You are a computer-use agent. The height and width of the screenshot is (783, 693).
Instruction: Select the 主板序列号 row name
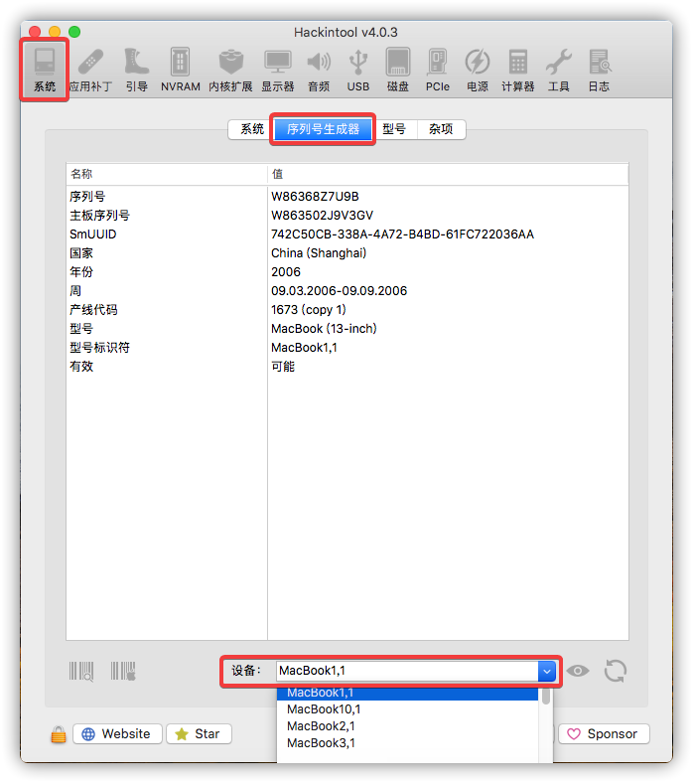(99, 216)
